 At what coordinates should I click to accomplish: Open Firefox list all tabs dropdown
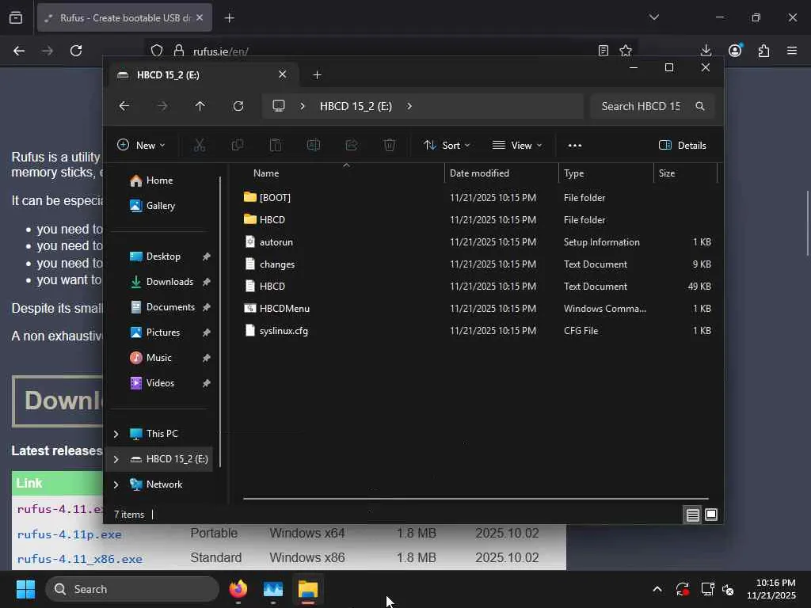(653, 17)
